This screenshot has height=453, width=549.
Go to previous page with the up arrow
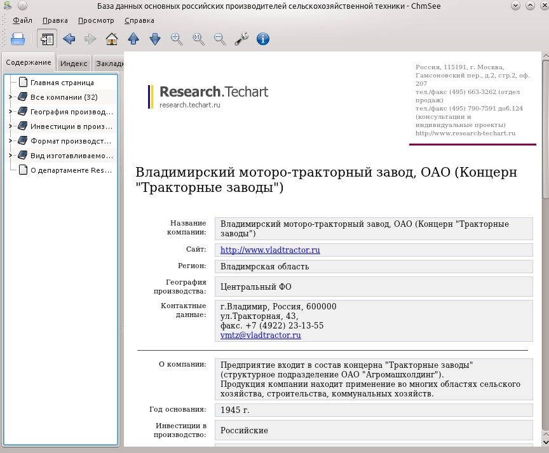pos(133,39)
